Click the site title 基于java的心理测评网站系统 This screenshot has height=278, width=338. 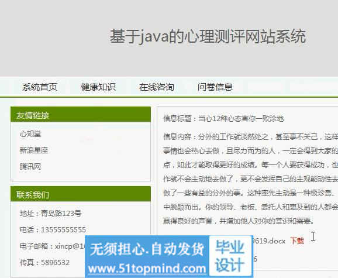click(x=208, y=36)
